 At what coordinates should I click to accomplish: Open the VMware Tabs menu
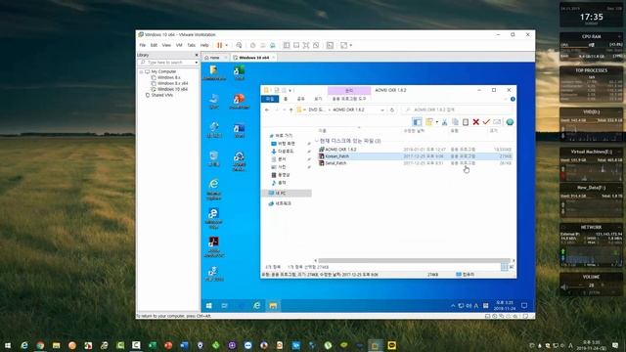(192, 46)
